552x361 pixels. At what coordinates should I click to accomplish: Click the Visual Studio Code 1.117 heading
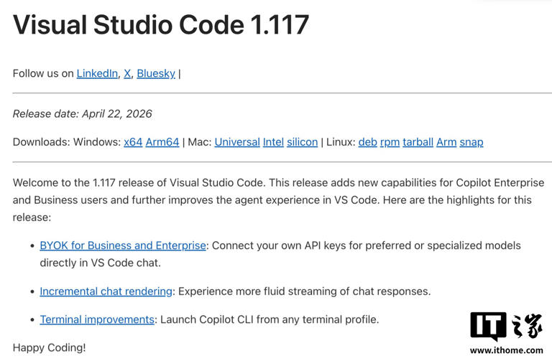[x=161, y=25]
